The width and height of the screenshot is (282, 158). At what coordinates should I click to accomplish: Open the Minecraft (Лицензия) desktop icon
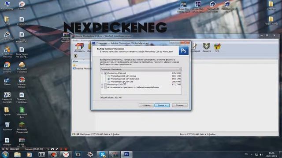coord(22,127)
